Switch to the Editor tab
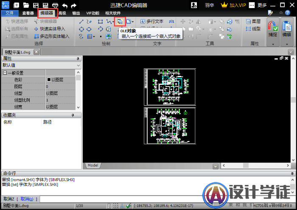This screenshot has height=210, width=297. pyautogui.click(x=47, y=13)
